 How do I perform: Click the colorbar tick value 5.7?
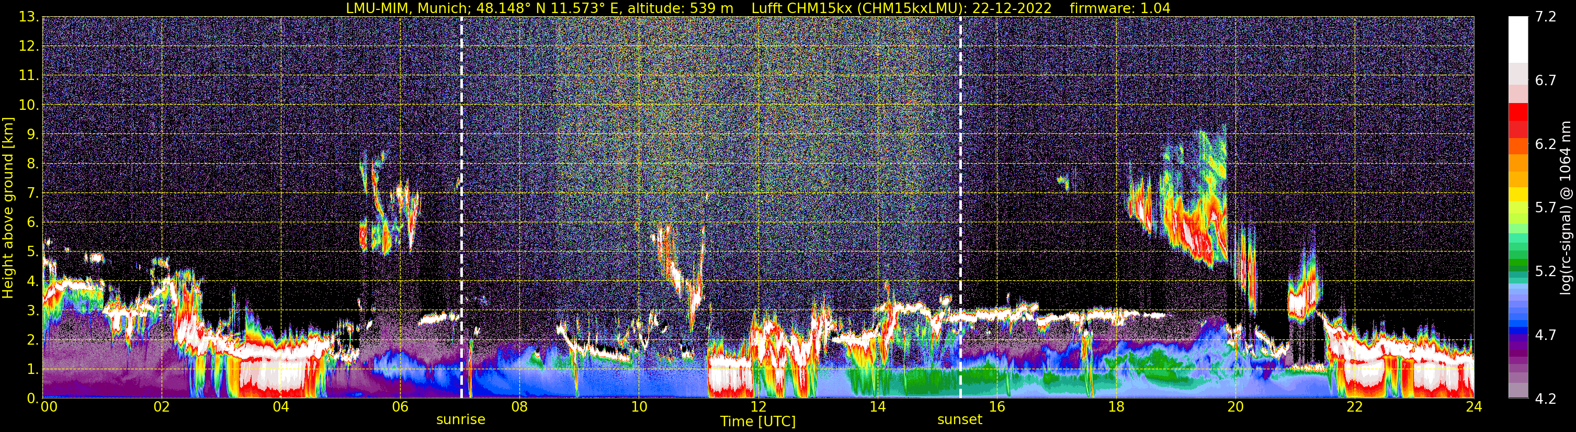click(1546, 208)
